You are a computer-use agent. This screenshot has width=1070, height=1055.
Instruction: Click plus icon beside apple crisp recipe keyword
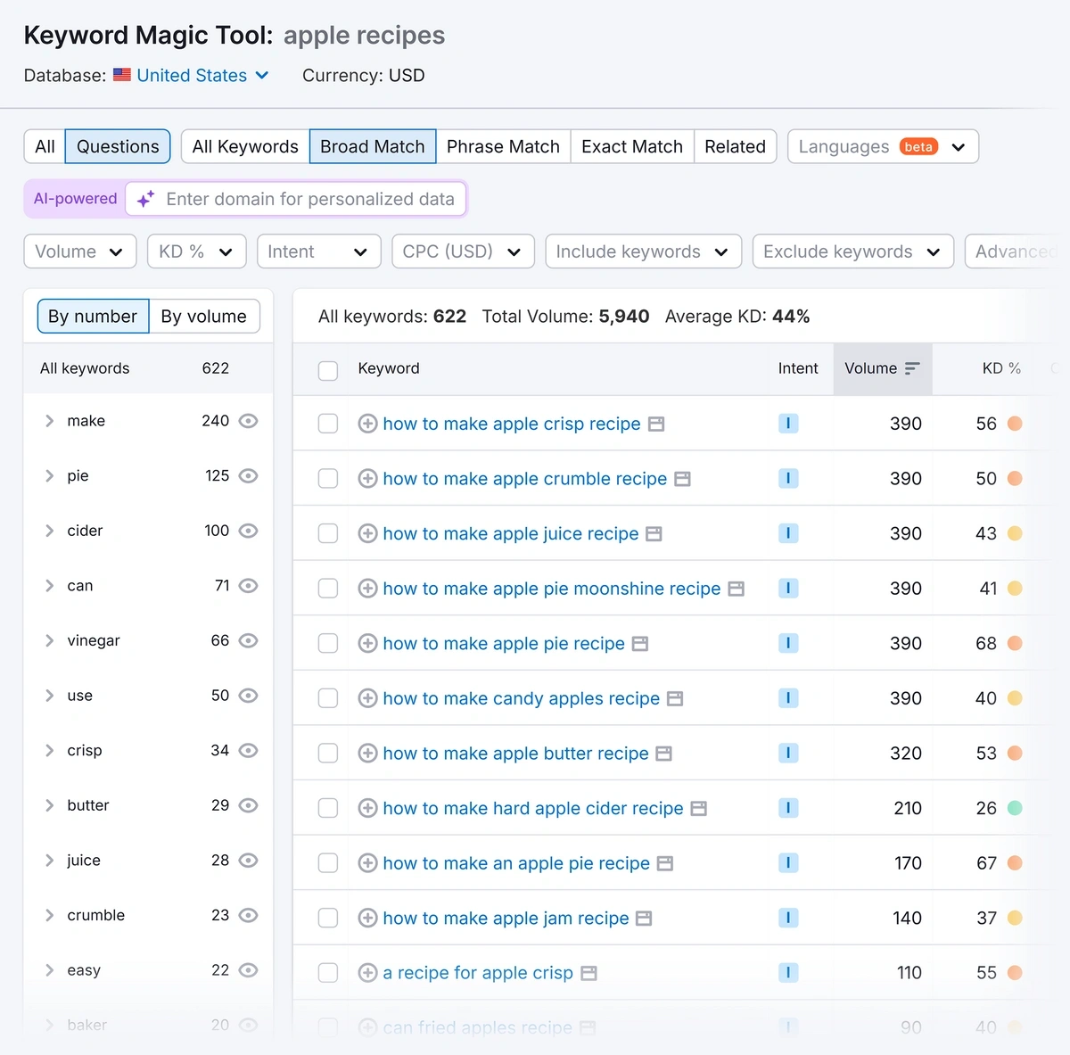click(367, 424)
